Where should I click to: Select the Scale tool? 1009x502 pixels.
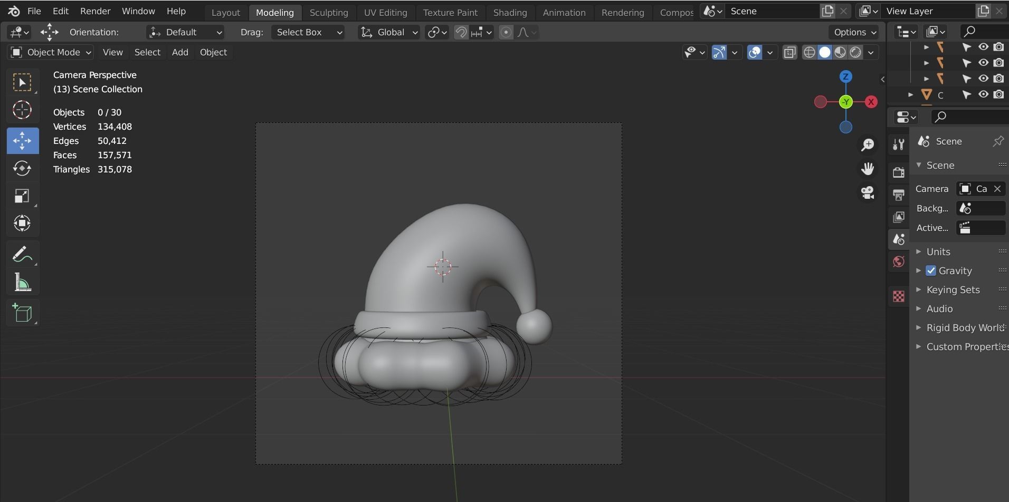[23, 196]
